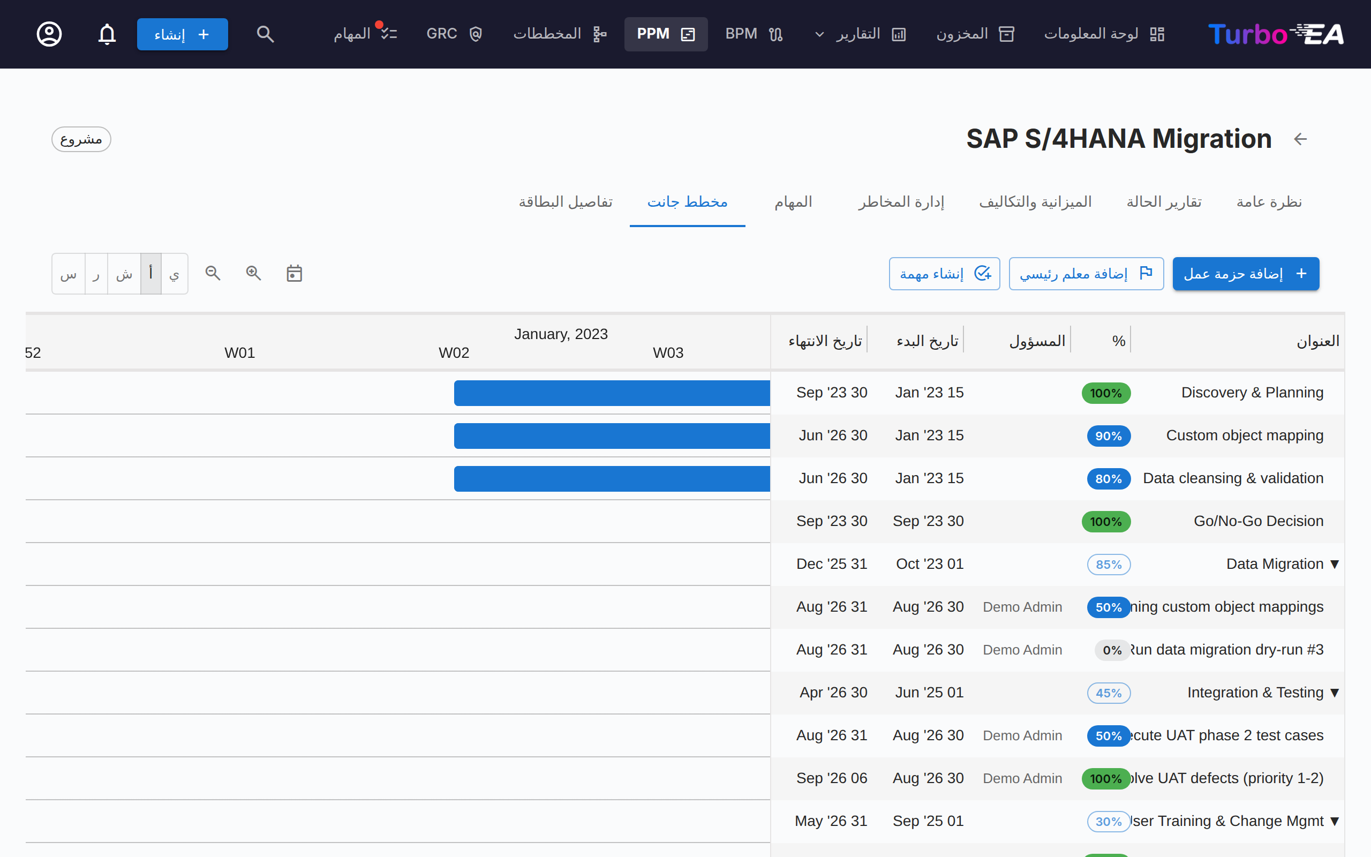The height and width of the screenshot is (857, 1371).
Task: Click 80% badge on Data cleansing row
Action: (x=1109, y=479)
